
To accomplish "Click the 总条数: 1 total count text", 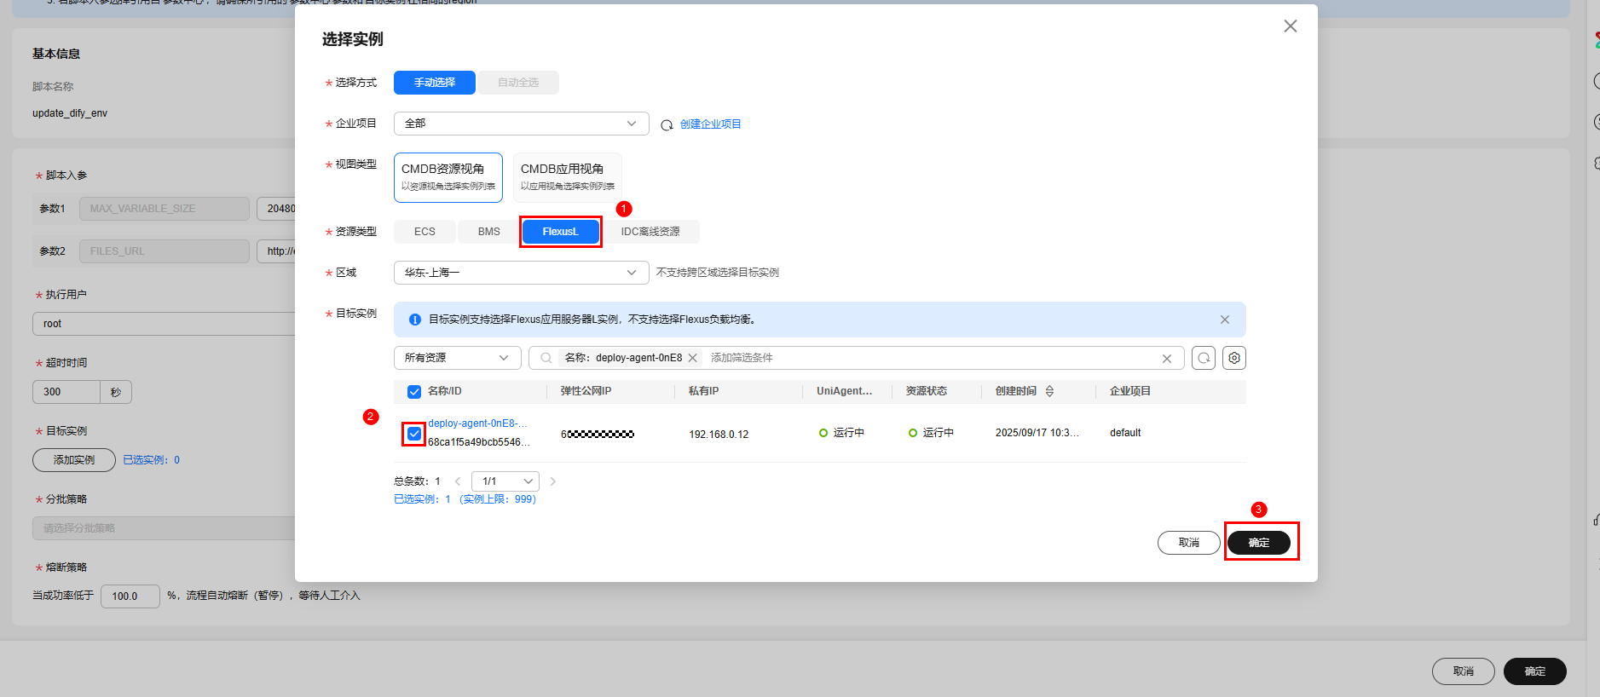I will [418, 481].
